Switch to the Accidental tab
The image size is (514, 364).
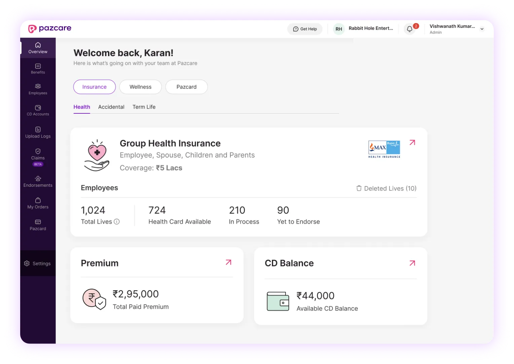pyautogui.click(x=111, y=107)
